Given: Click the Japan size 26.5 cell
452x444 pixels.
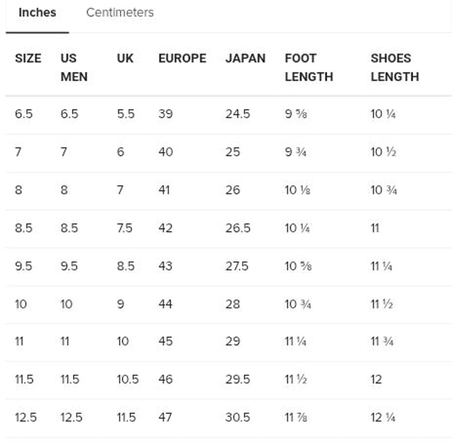Looking at the screenshot, I should [x=237, y=228].
